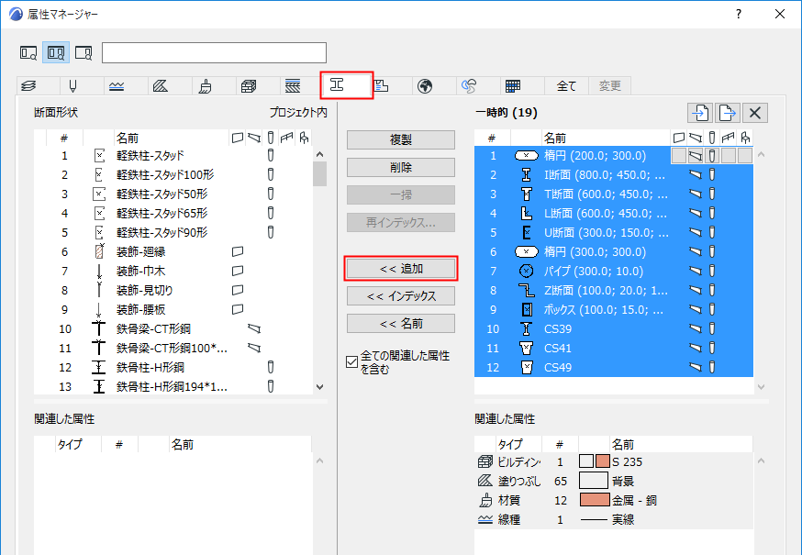Select 楕円 (200.0; 300.0) temporary row
802x555 pixels.
coord(614,156)
